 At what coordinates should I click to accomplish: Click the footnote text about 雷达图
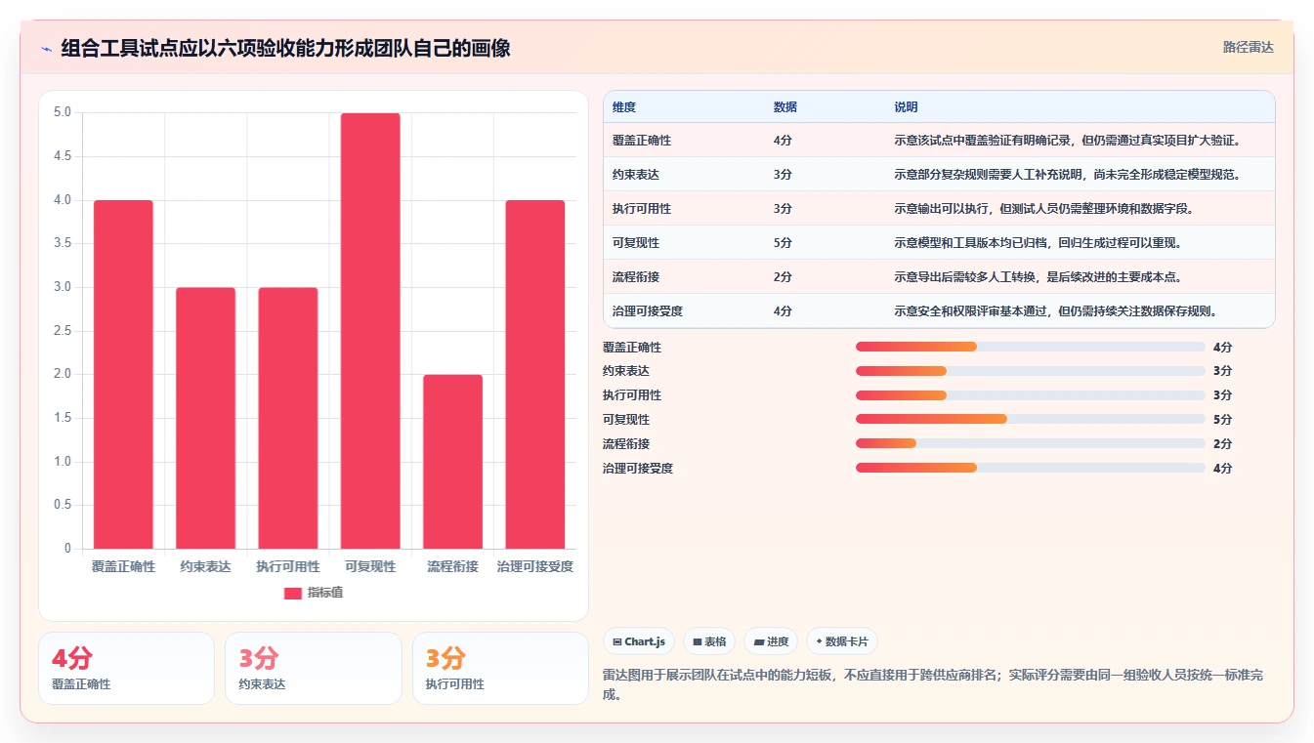[933, 685]
